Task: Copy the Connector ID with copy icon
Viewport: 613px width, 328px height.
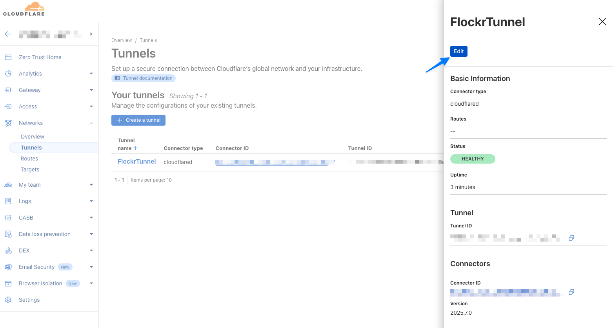Action: coord(571,292)
